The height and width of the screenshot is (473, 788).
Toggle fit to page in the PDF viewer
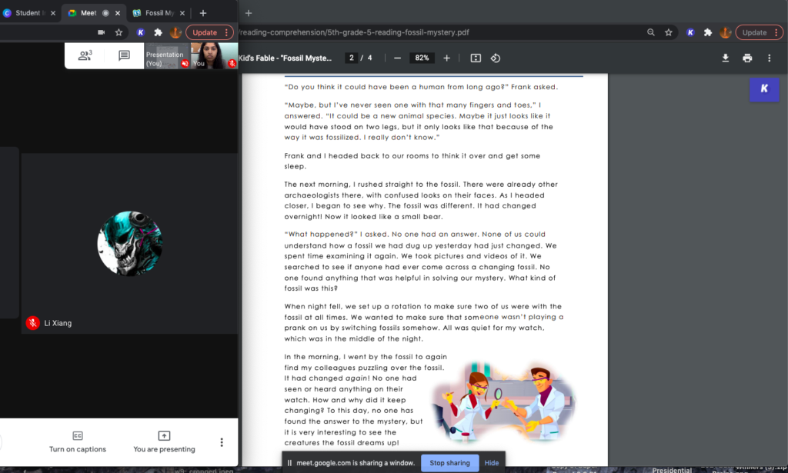pos(476,58)
